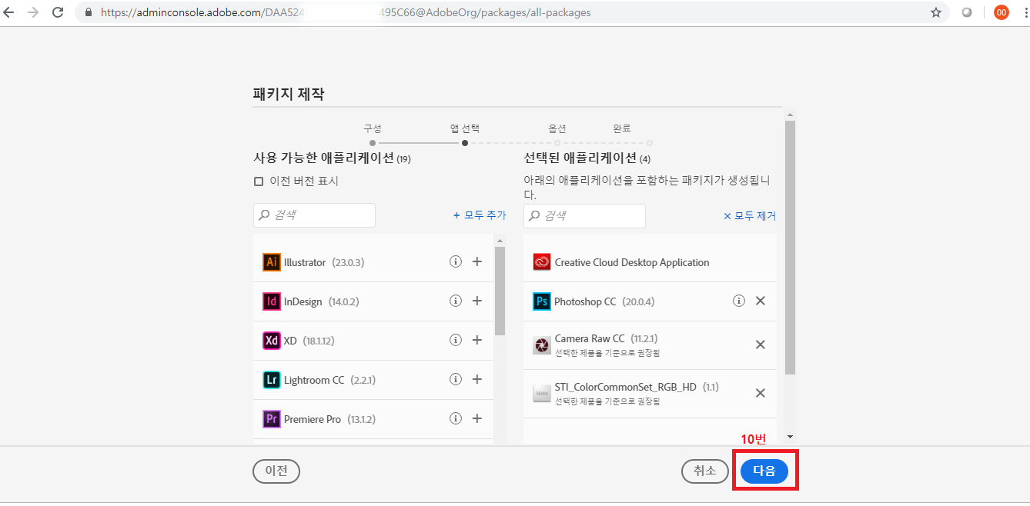This screenshot has height=506, width=1030.
Task: Add InDesign with its plus icon
Action: [477, 301]
